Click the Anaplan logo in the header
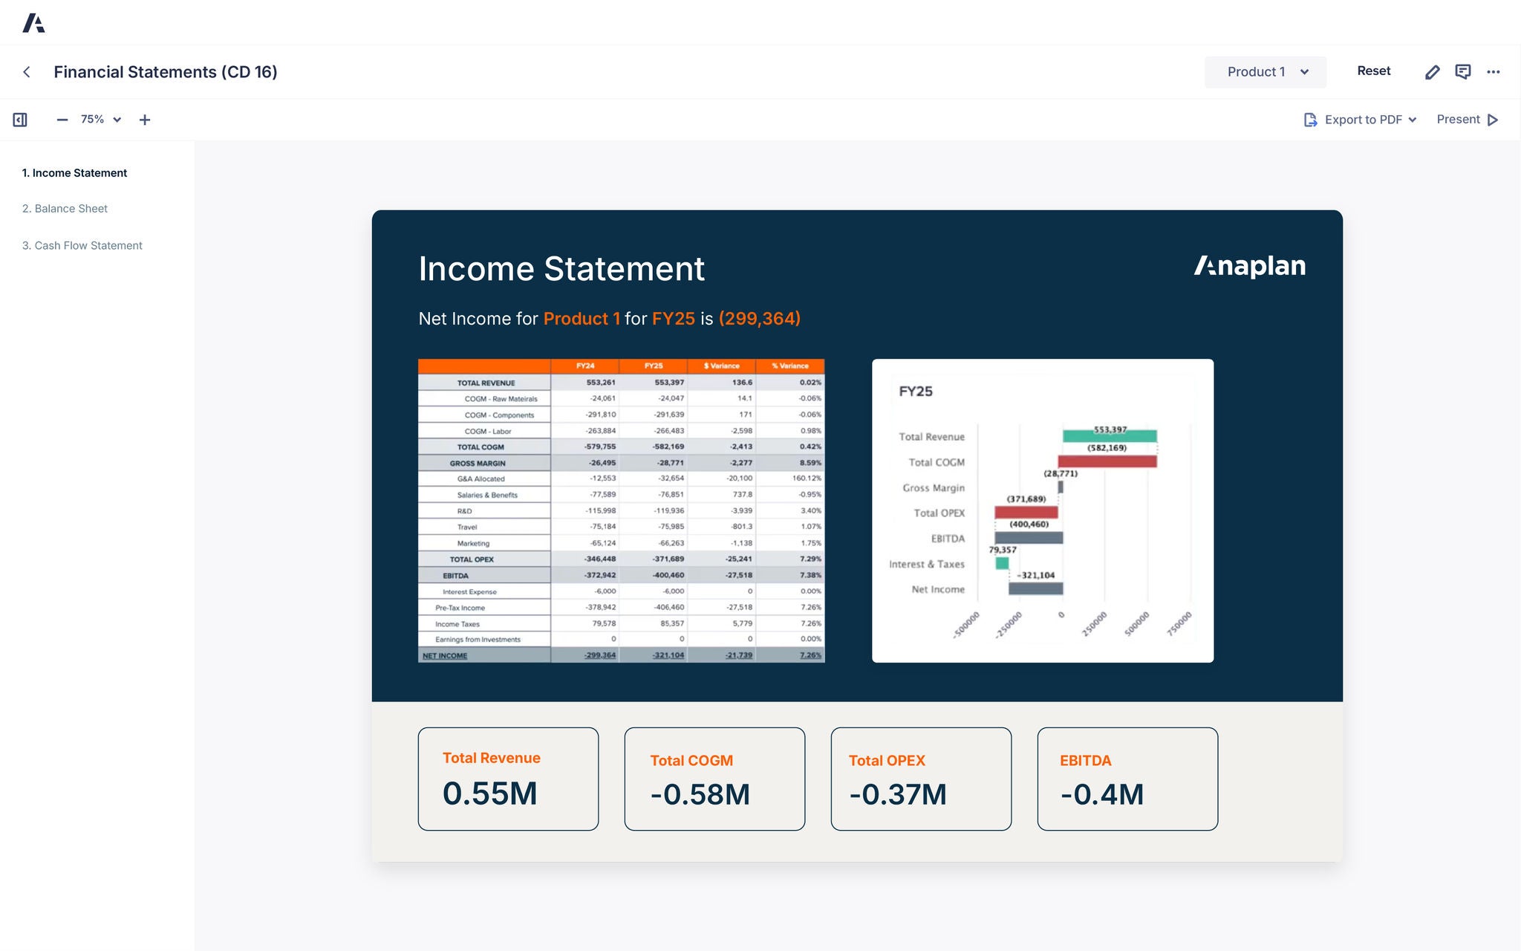Image resolution: width=1521 pixels, height=951 pixels. click(35, 22)
